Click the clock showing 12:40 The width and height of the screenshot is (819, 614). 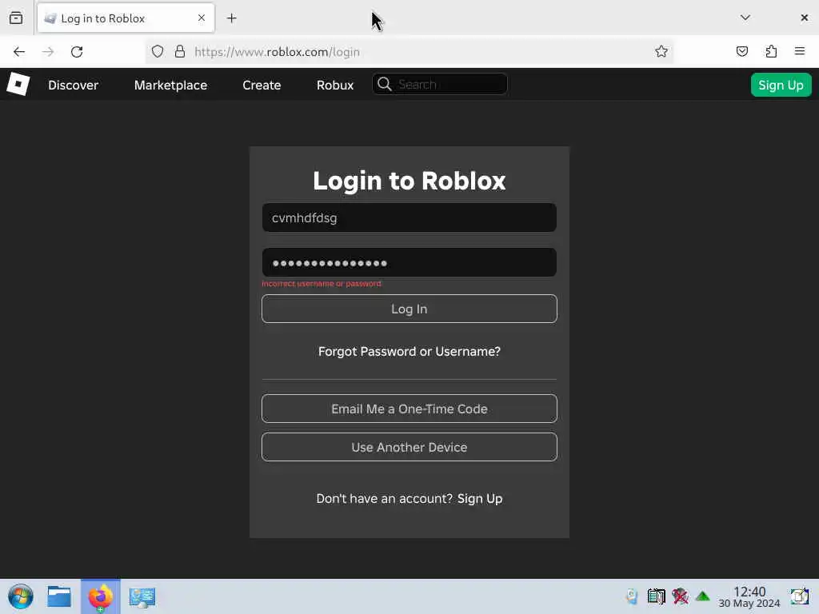[x=749, y=596]
